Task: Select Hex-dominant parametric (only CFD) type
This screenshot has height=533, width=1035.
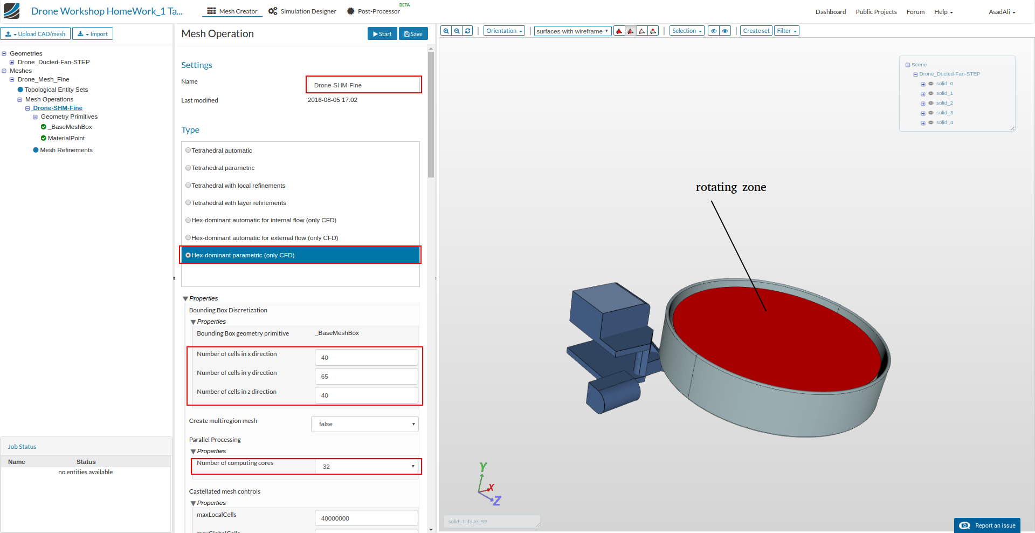Action: 188,255
